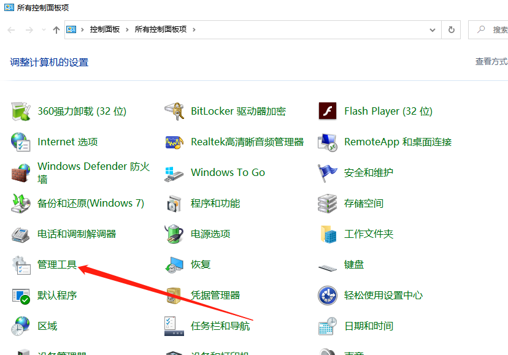Click the 键盘 link
508x355 pixels.
click(354, 265)
